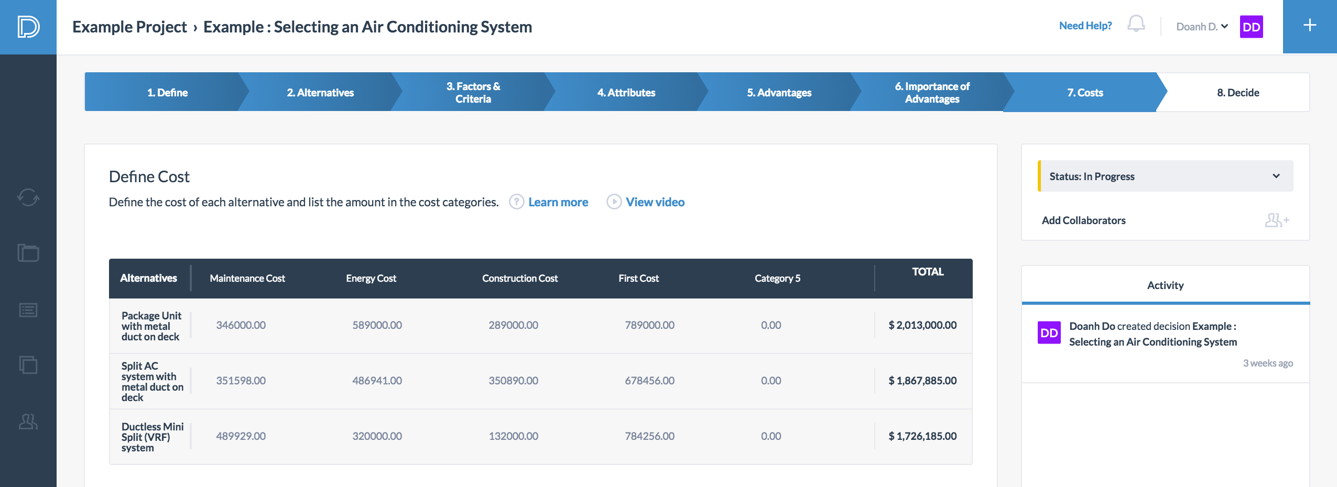This screenshot has width=1337, height=487.
Task: Edit Split AC energy cost 486941.00
Action: 377,381
